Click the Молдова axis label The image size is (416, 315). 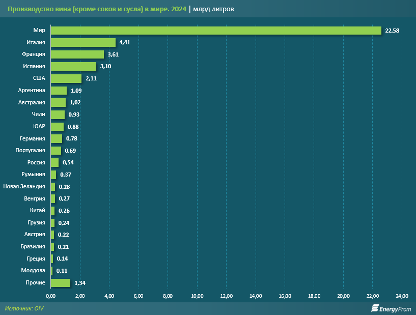click(x=33, y=271)
